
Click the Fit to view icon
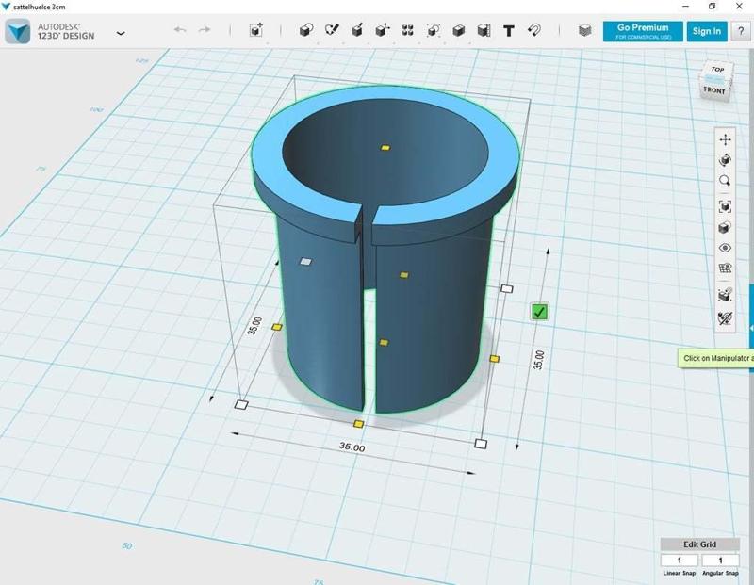point(725,206)
